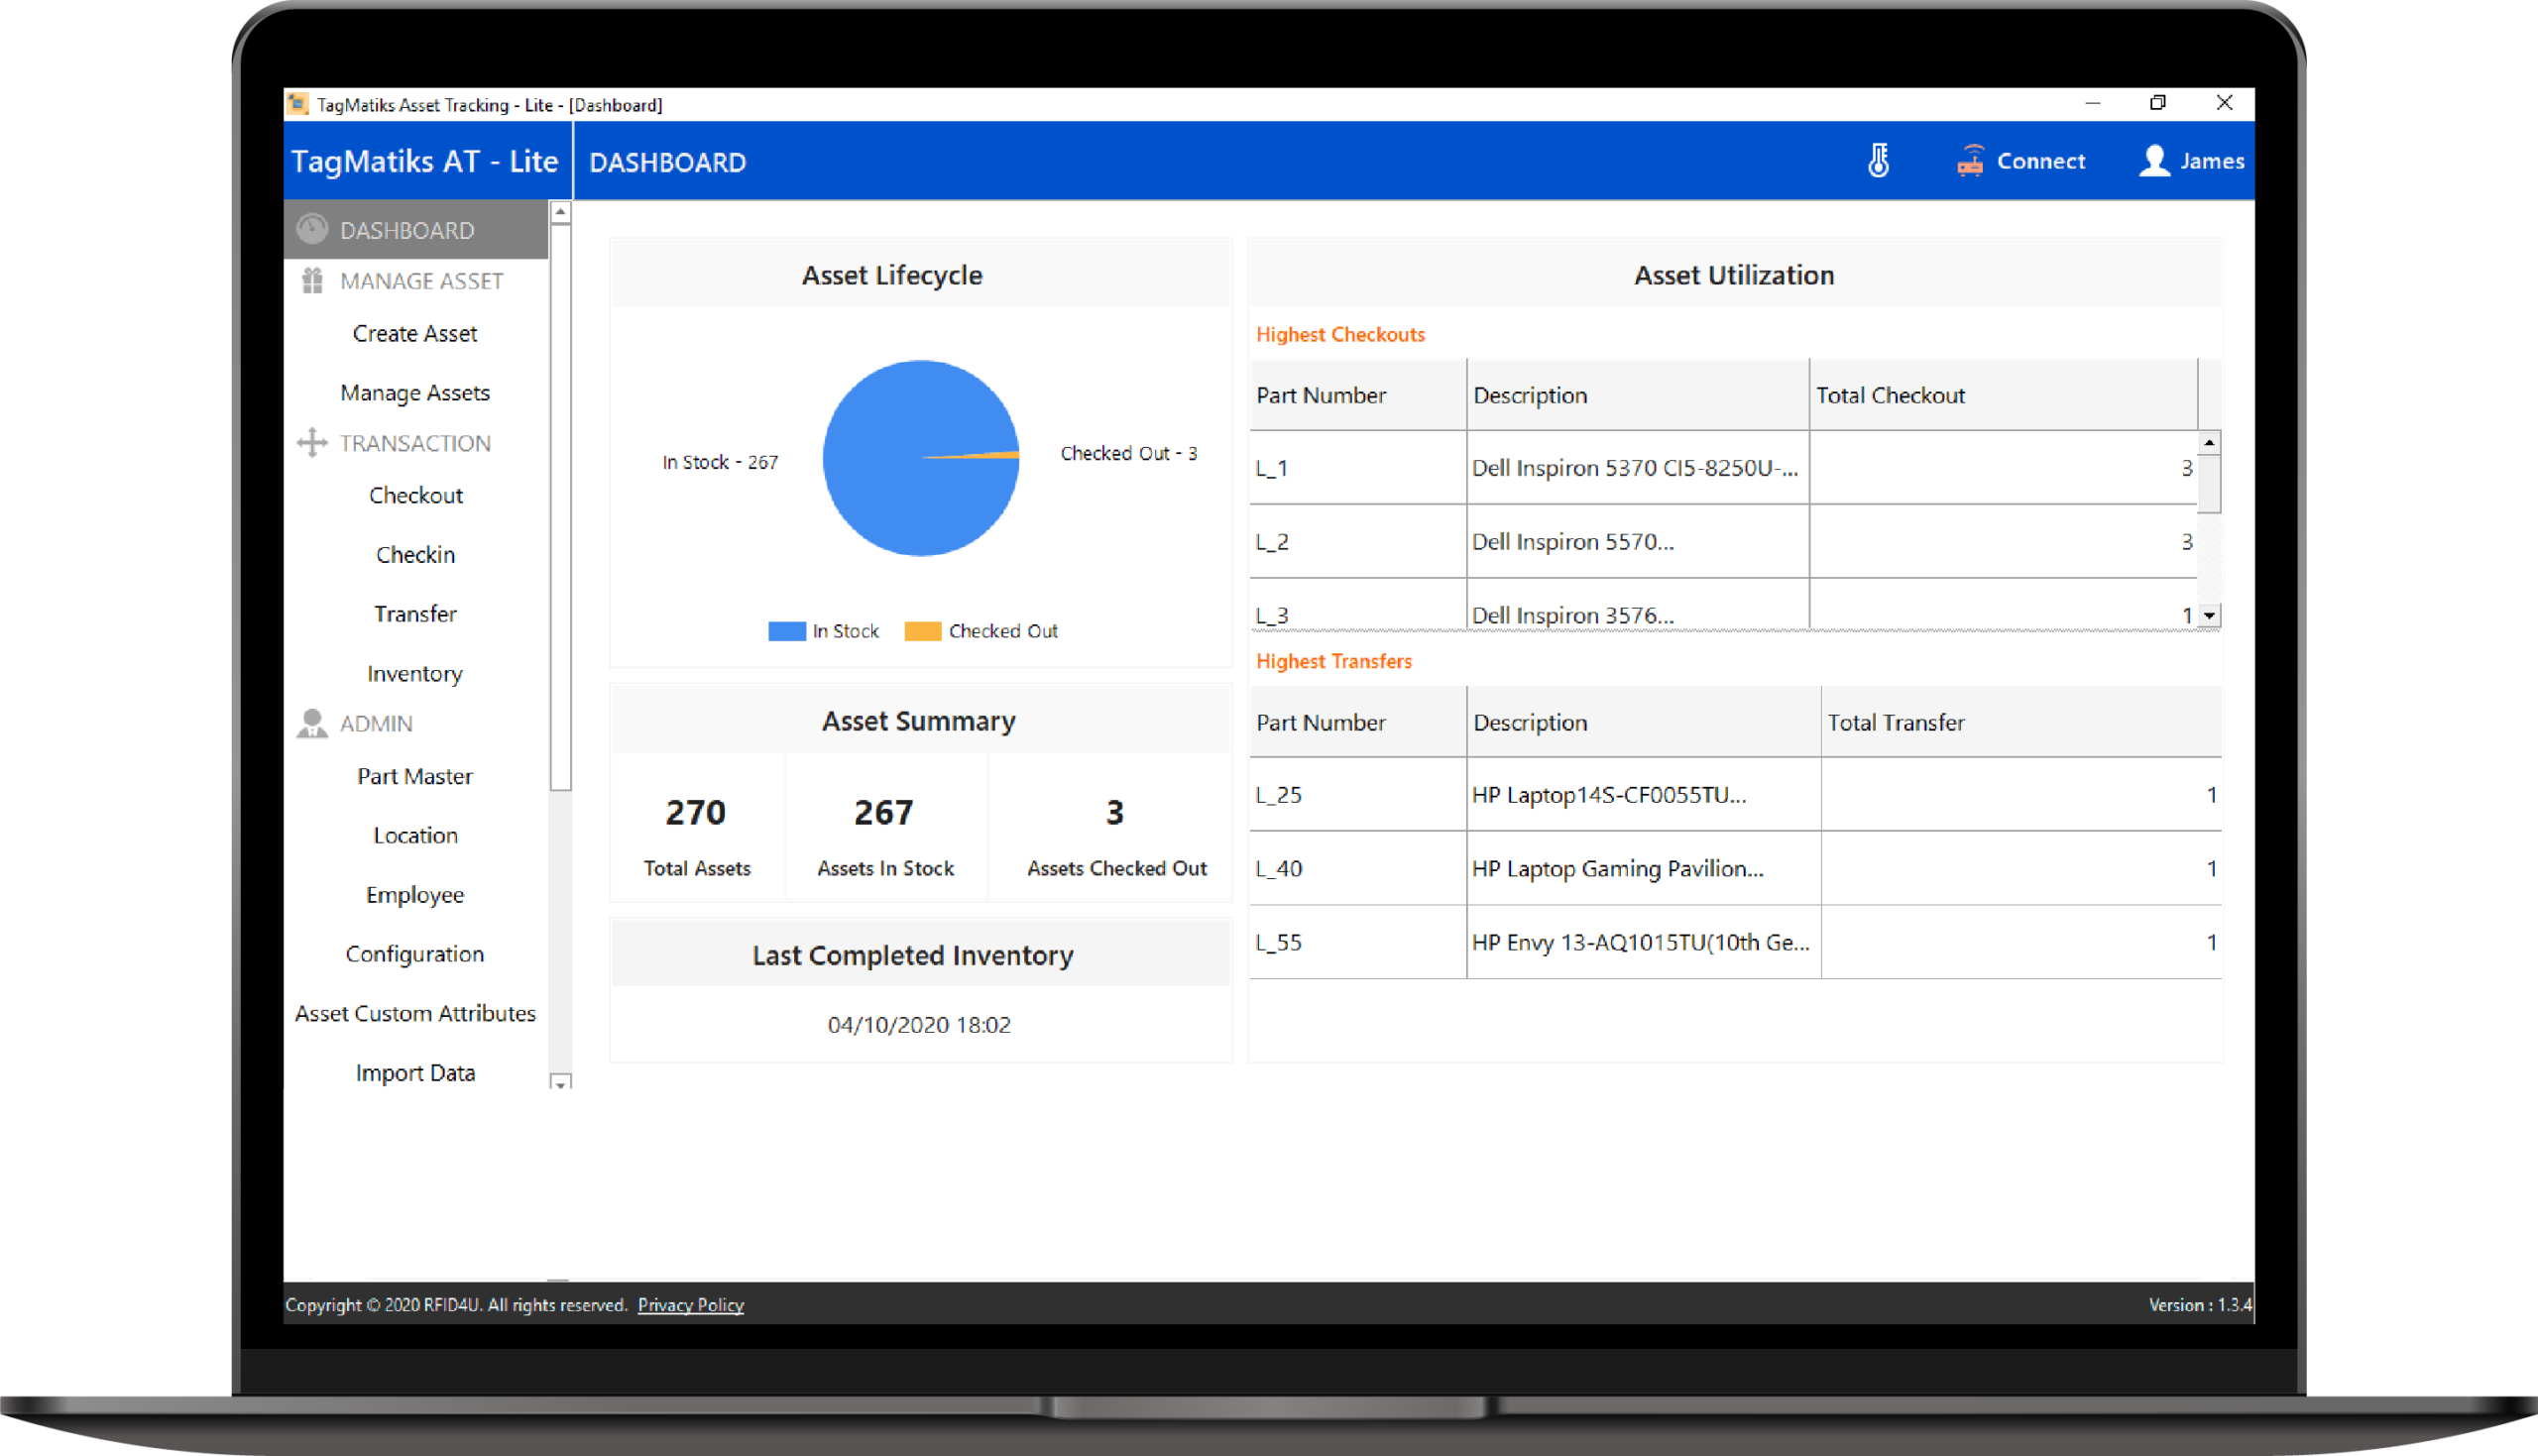
Task: Switch to the DASHBOARD header tab
Action: tap(667, 161)
